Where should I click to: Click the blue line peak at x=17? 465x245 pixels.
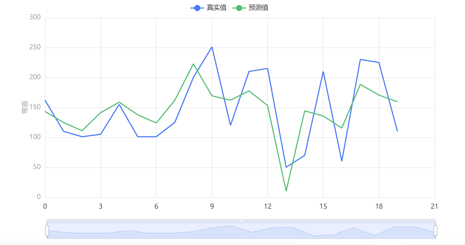pyautogui.click(x=360, y=60)
